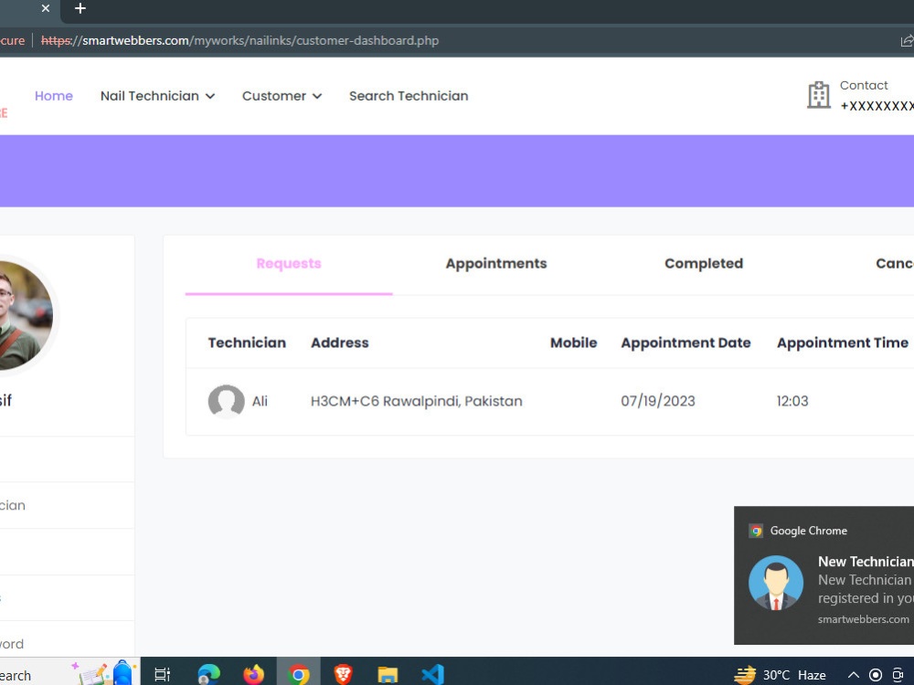Click the Address column header
This screenshot has width=914, height=685.
(x=340, y=343)
